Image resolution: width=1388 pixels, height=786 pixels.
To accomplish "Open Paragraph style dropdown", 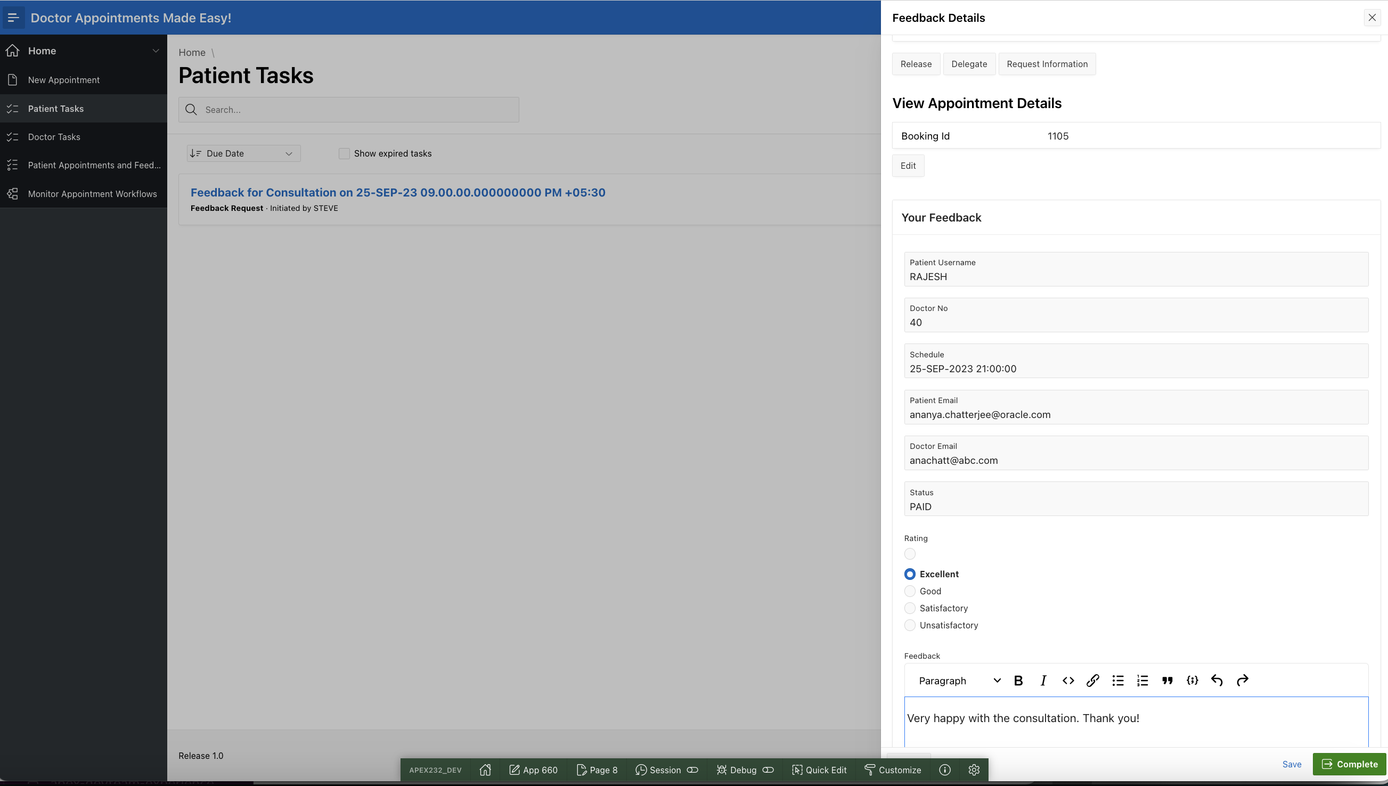I will (x=958, y=681).
